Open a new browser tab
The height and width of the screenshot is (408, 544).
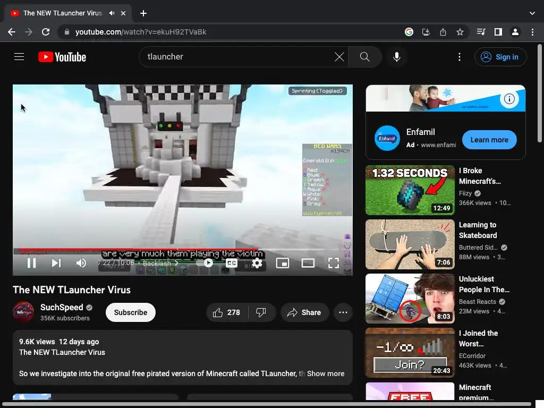click(143, 13)
